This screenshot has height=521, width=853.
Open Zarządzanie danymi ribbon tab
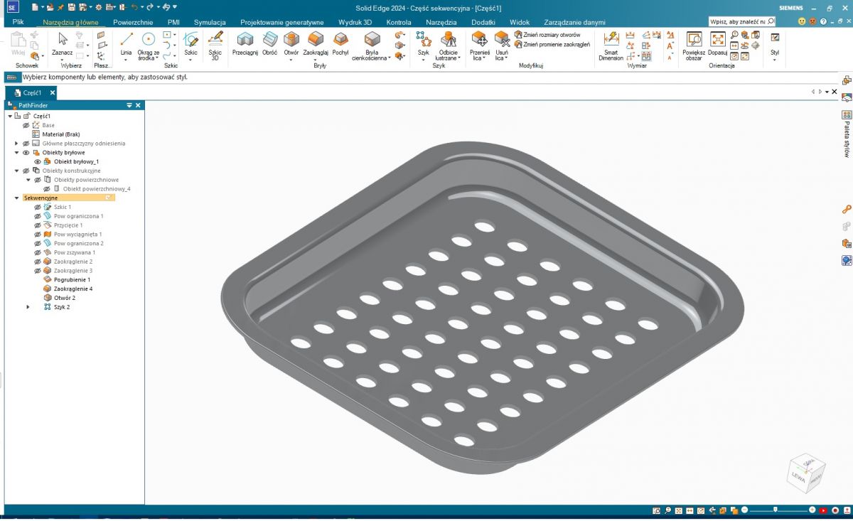click(x=574, y=22)
